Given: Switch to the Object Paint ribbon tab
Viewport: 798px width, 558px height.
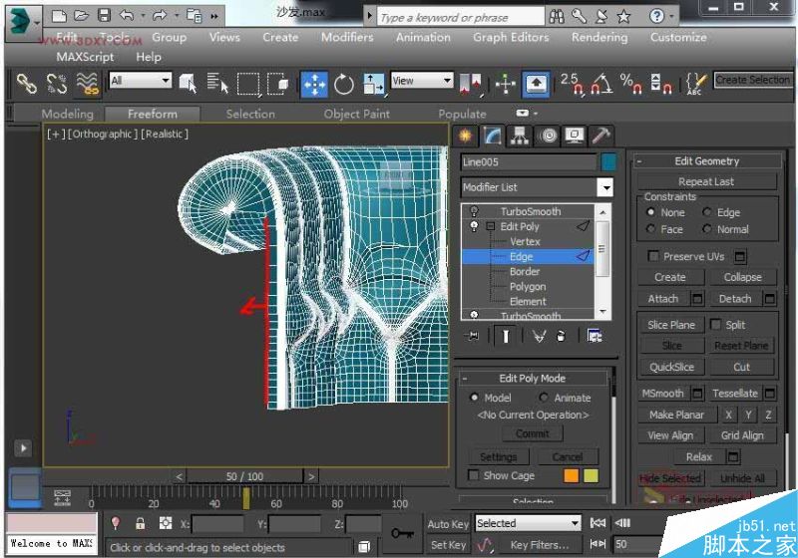Looking at the screenshot, I should (356, 114).
